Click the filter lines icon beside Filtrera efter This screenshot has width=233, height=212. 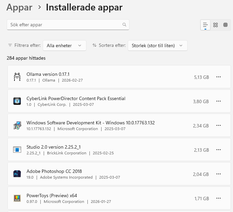point(10,45)
